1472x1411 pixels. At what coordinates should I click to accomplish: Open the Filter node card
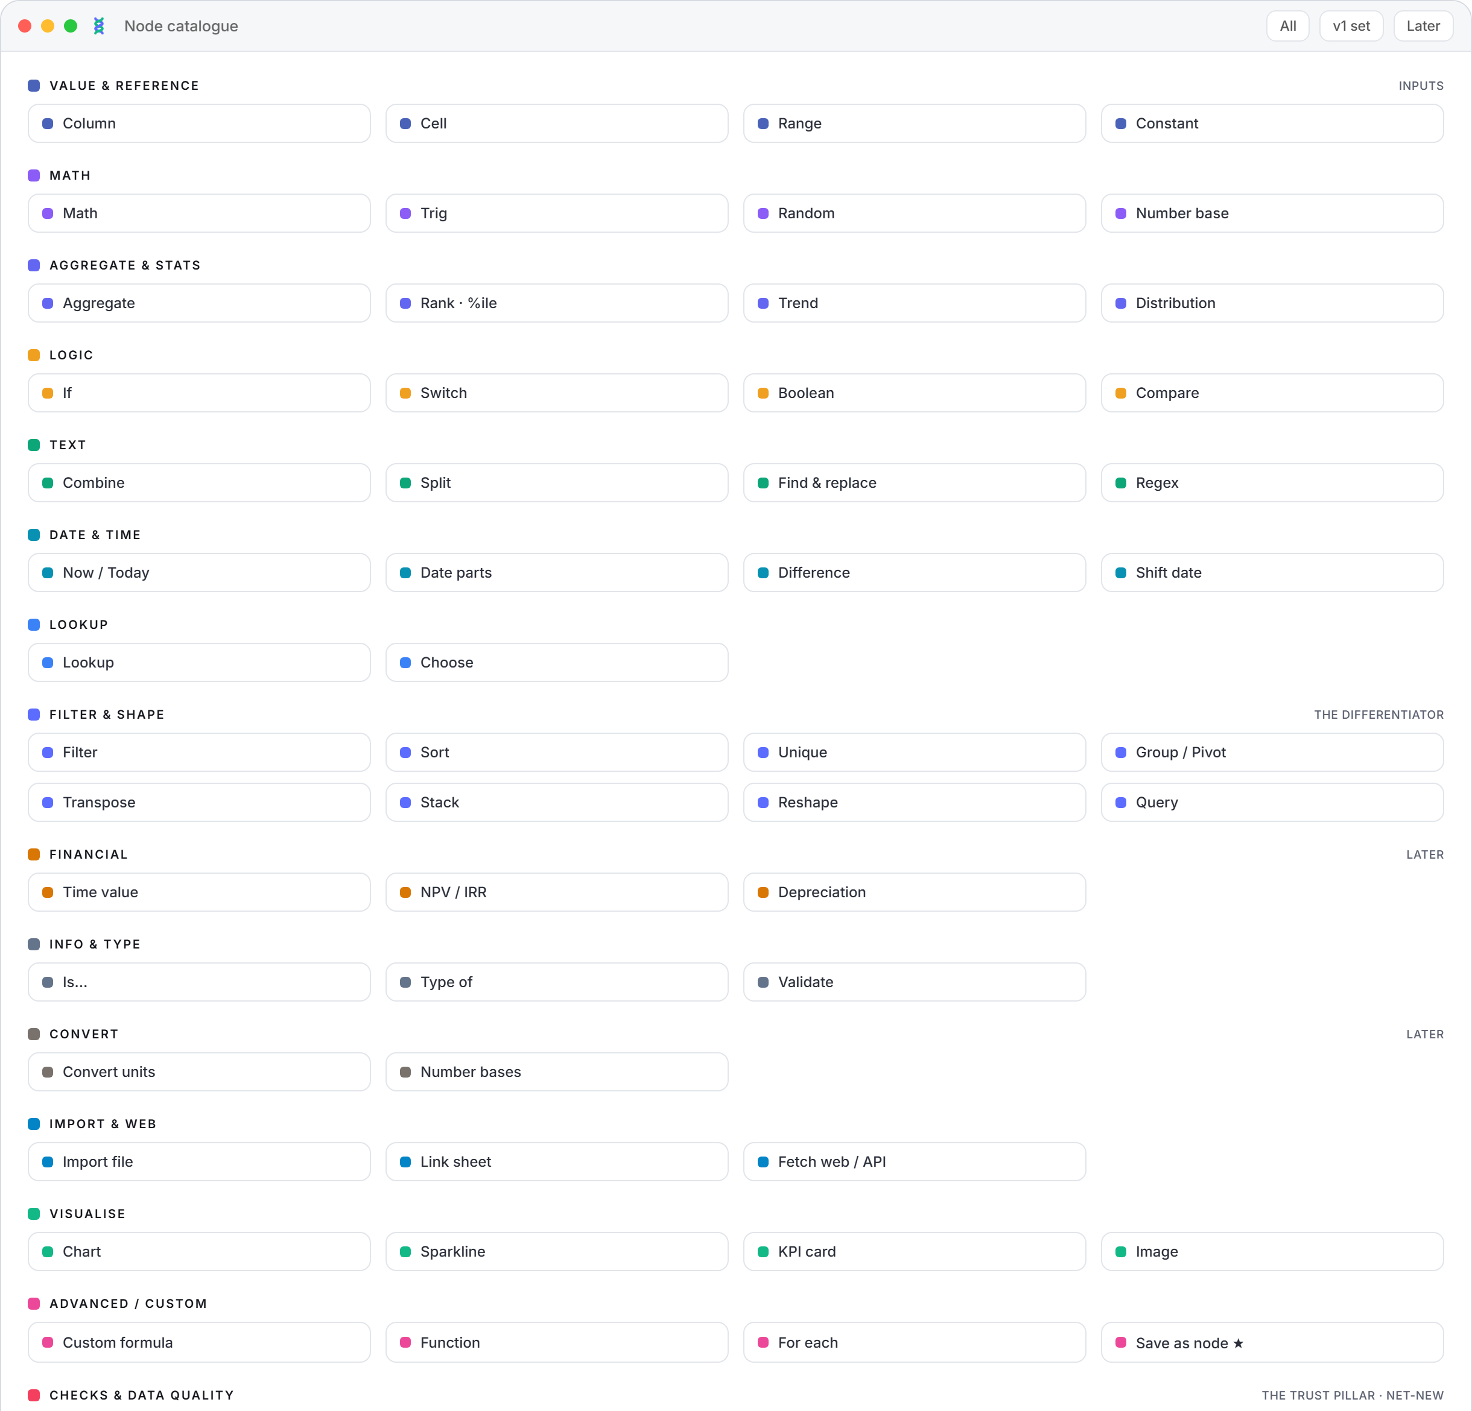[x=199, y=752]
